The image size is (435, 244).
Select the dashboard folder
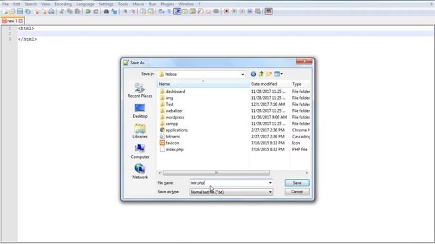[x=172, y=91]
